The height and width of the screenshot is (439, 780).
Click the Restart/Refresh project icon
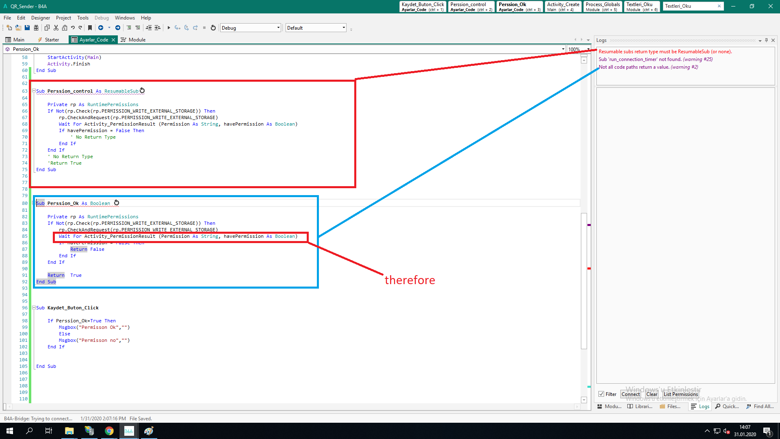click(214, 28)
